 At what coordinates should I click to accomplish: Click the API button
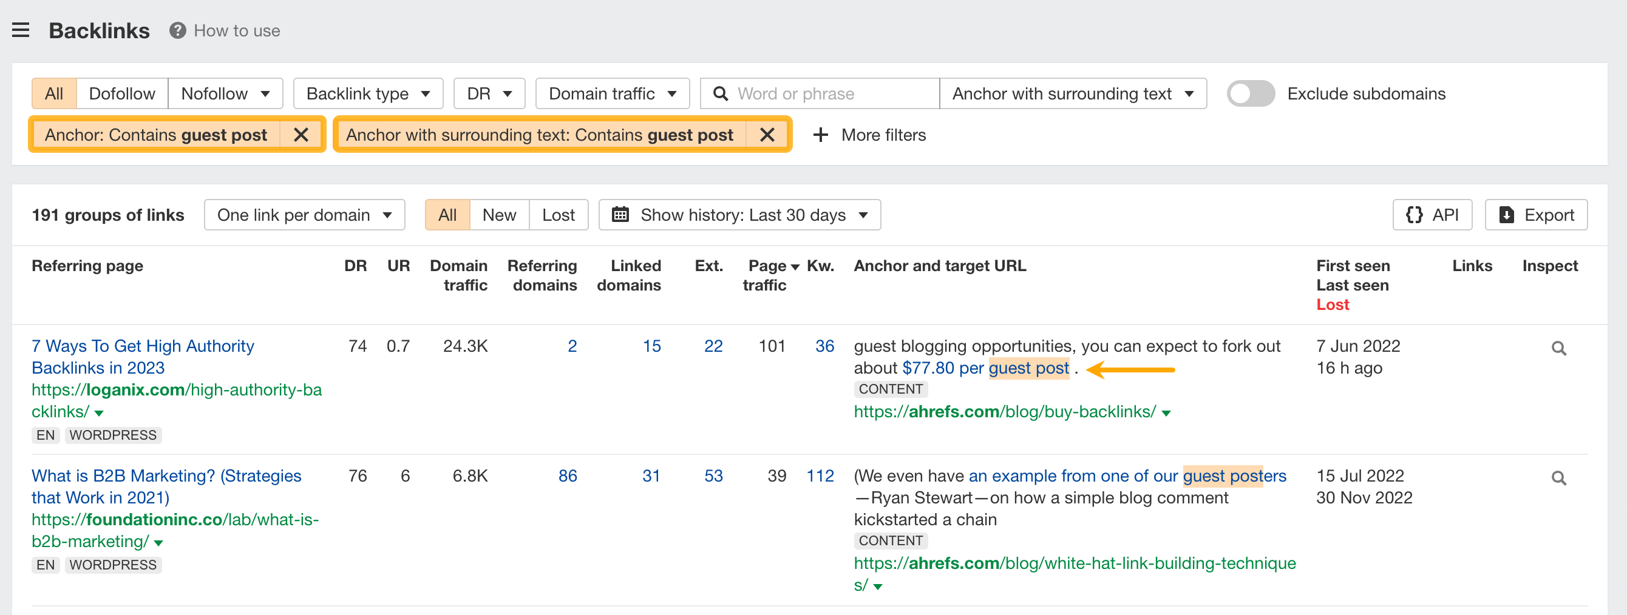(x=1433, y=215)
